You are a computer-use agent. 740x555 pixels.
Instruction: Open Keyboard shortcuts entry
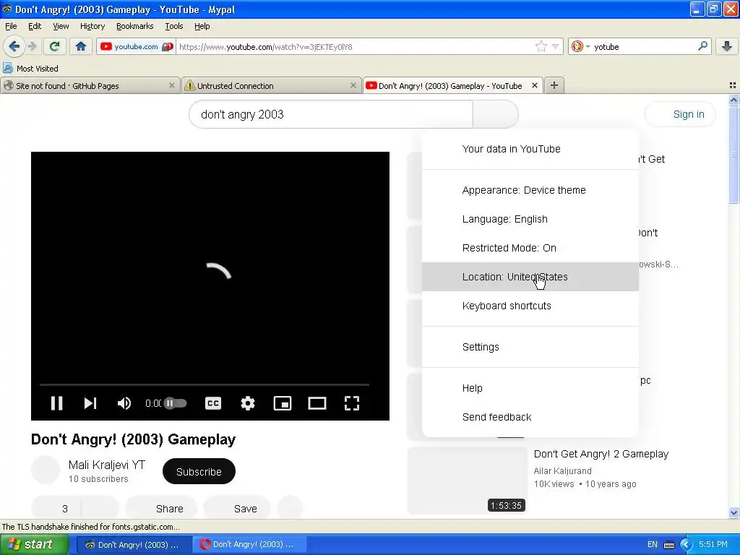click(x=530, y=306)
